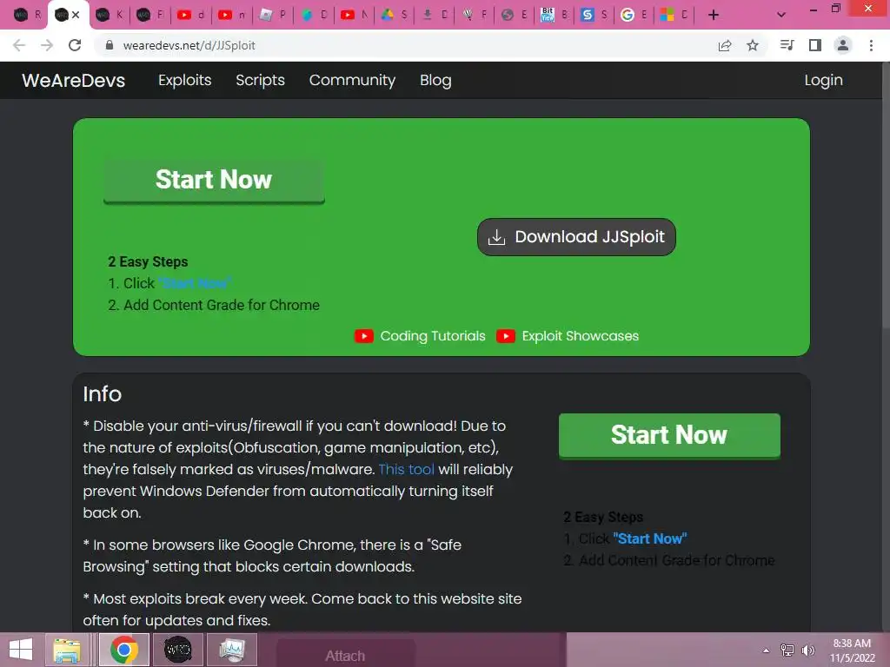The image size is (890, 667).
Task: Click Login in the site header
Action: [x=823, y=81]
